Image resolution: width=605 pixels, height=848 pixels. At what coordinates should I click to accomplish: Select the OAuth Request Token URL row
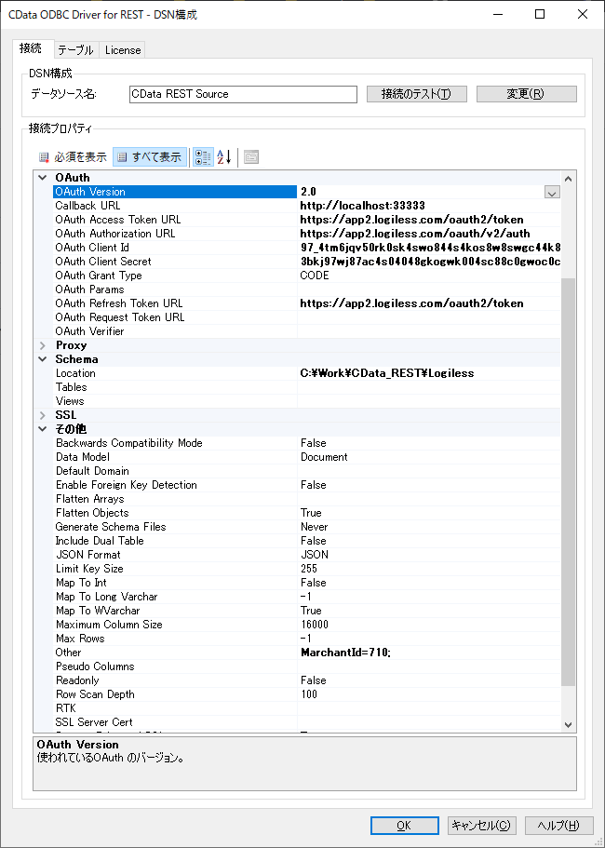pyautogui.click(x=307, y=317)
